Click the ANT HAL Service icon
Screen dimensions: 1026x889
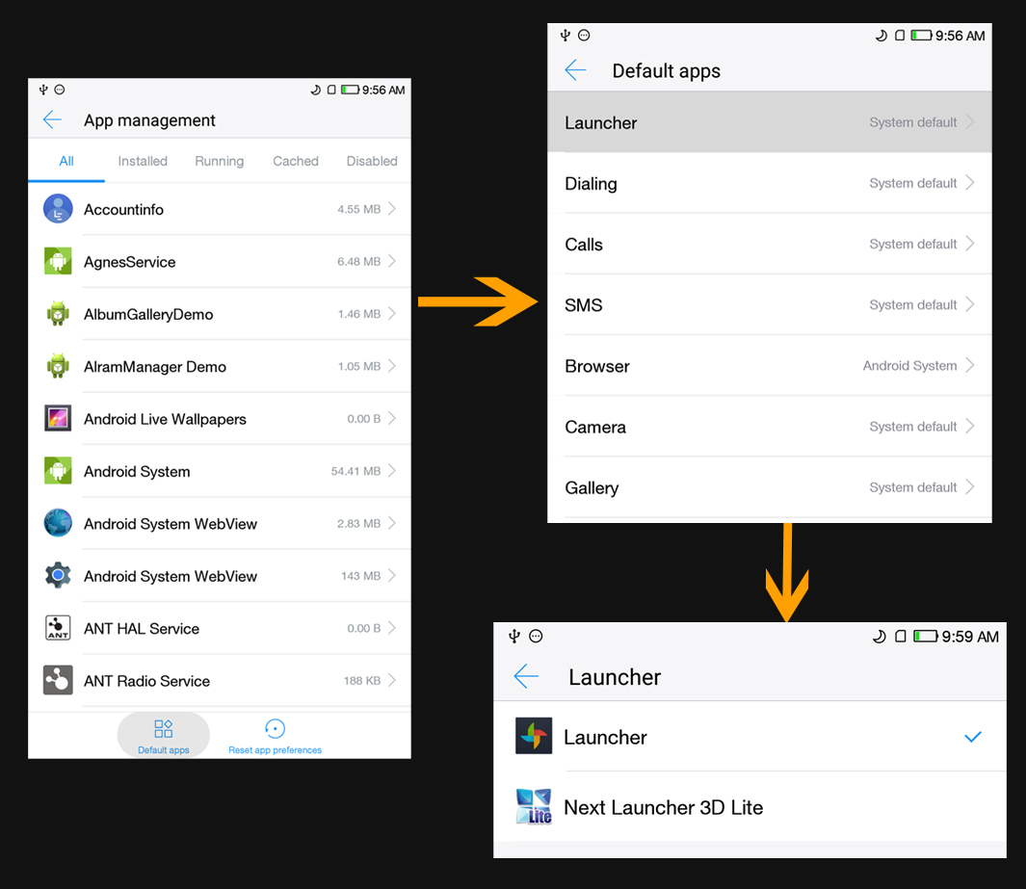pyautogui.click(x=58, y=628)
